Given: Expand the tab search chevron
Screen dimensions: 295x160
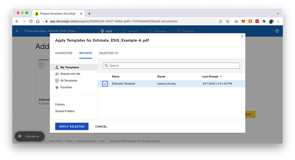Looking at the screenshot, I should [x=278, y=13].
